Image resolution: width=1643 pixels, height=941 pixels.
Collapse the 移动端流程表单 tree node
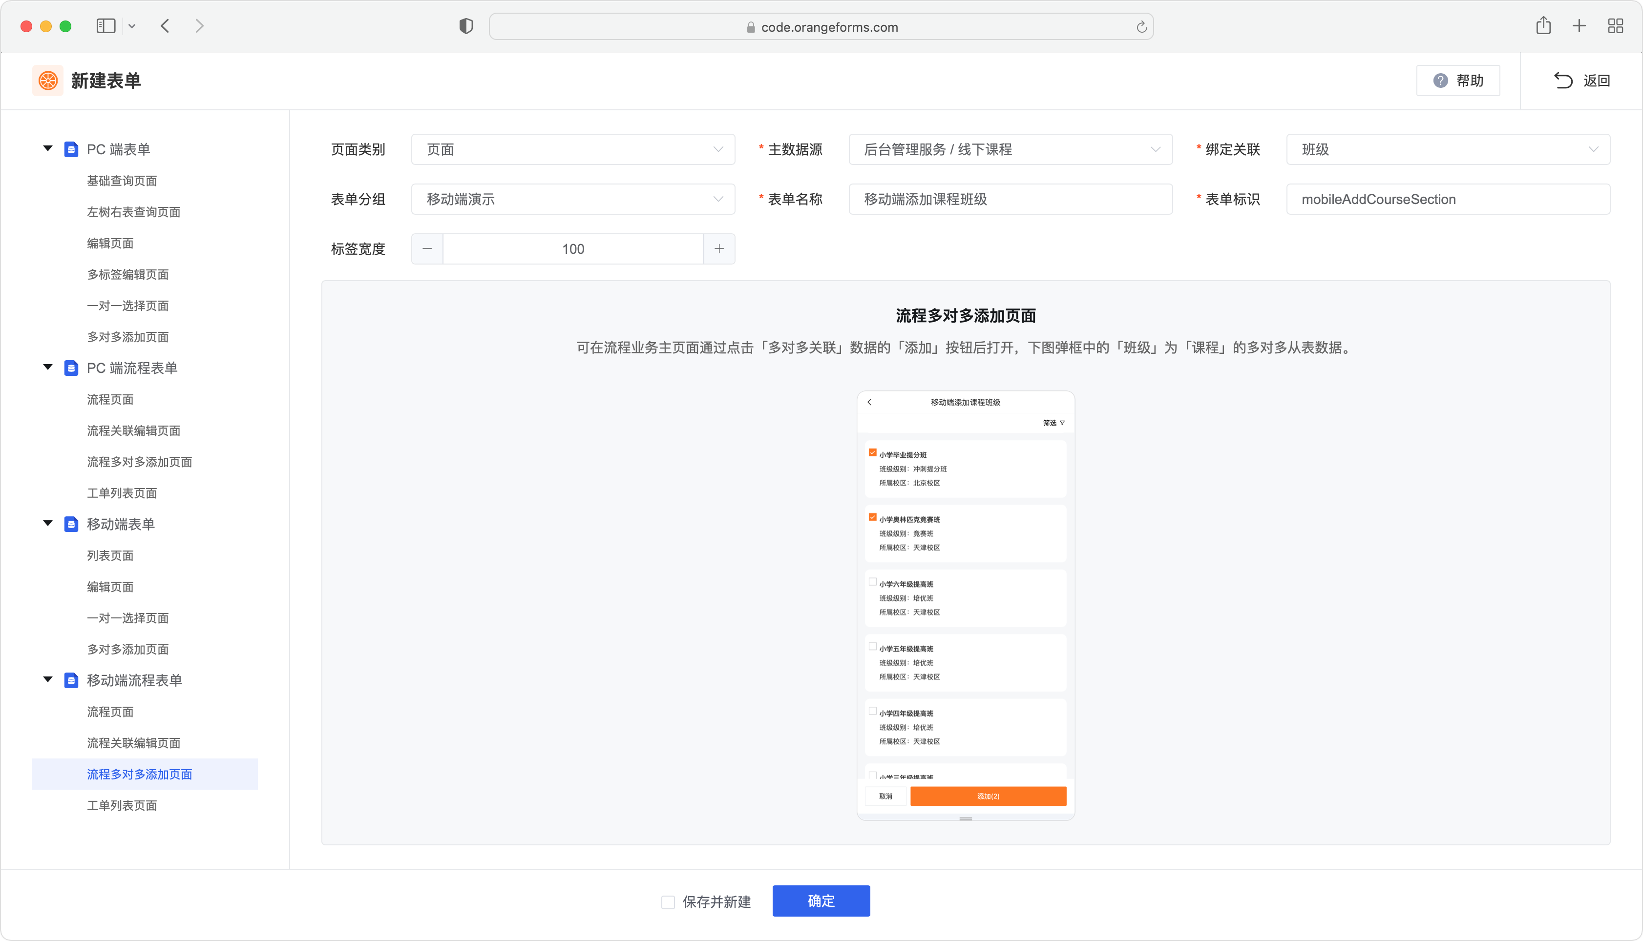[48, 680]
